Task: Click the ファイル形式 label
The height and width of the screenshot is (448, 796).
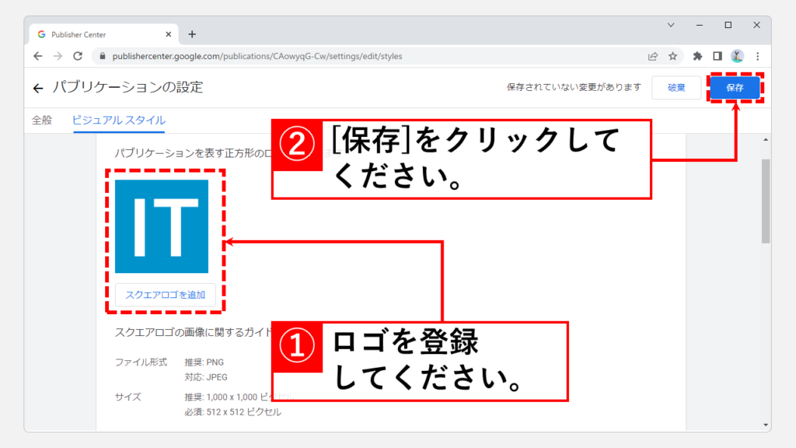Action: click(x=141, y=362)
